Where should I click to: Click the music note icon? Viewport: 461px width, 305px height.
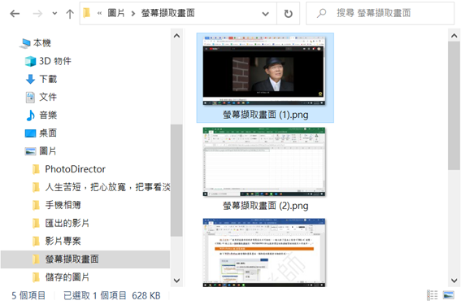pyautogui.click(x=30, y=115)
